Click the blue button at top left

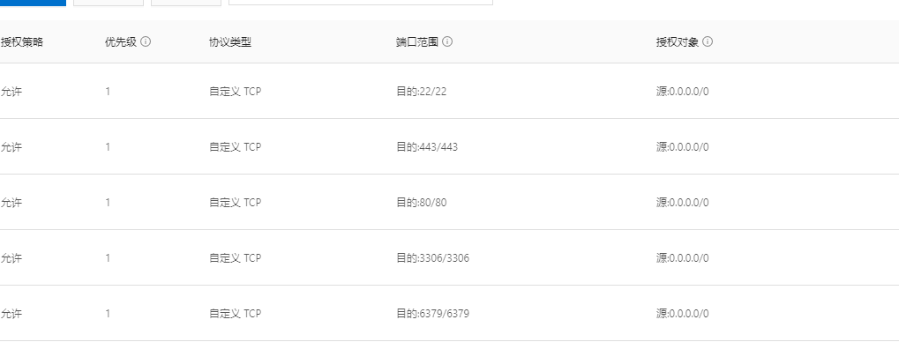click(33, 3)
